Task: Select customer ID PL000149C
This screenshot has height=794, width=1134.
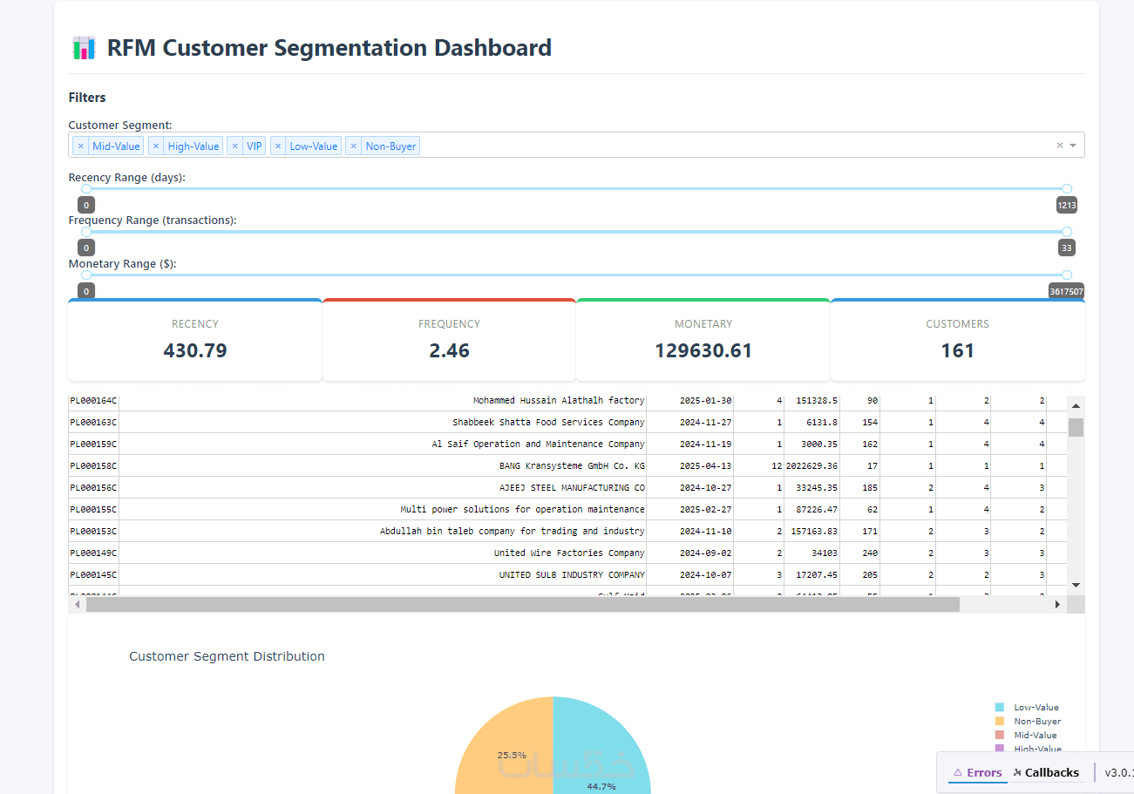Action: pyautogui.click(x=93, y=553)
